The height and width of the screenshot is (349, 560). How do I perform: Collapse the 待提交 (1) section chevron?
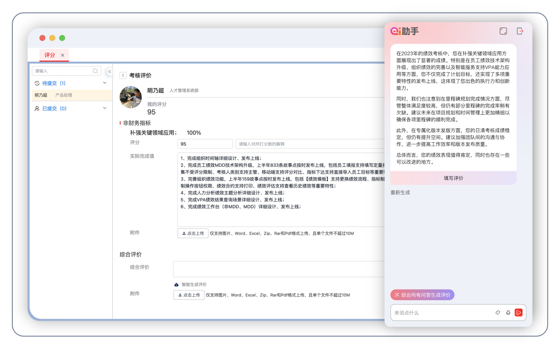coord(105,83)
